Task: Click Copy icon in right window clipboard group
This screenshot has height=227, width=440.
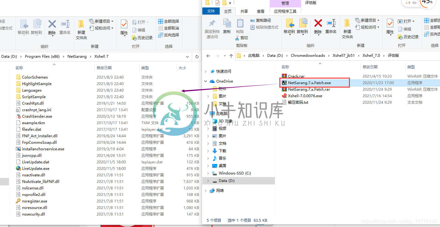Action: 227,23
